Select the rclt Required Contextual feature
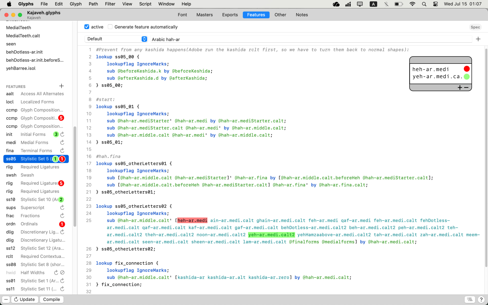This screenshot has width=488, height=305. tap(36, 256)
